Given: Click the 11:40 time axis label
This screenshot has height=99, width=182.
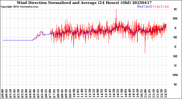Looking at the screenshot, I should (x=82, y=93).
